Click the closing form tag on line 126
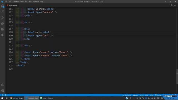The image size is (178, 100). (x=26, y=59)
